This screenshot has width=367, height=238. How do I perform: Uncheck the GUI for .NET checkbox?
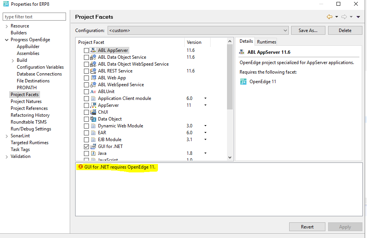point(86,146)
